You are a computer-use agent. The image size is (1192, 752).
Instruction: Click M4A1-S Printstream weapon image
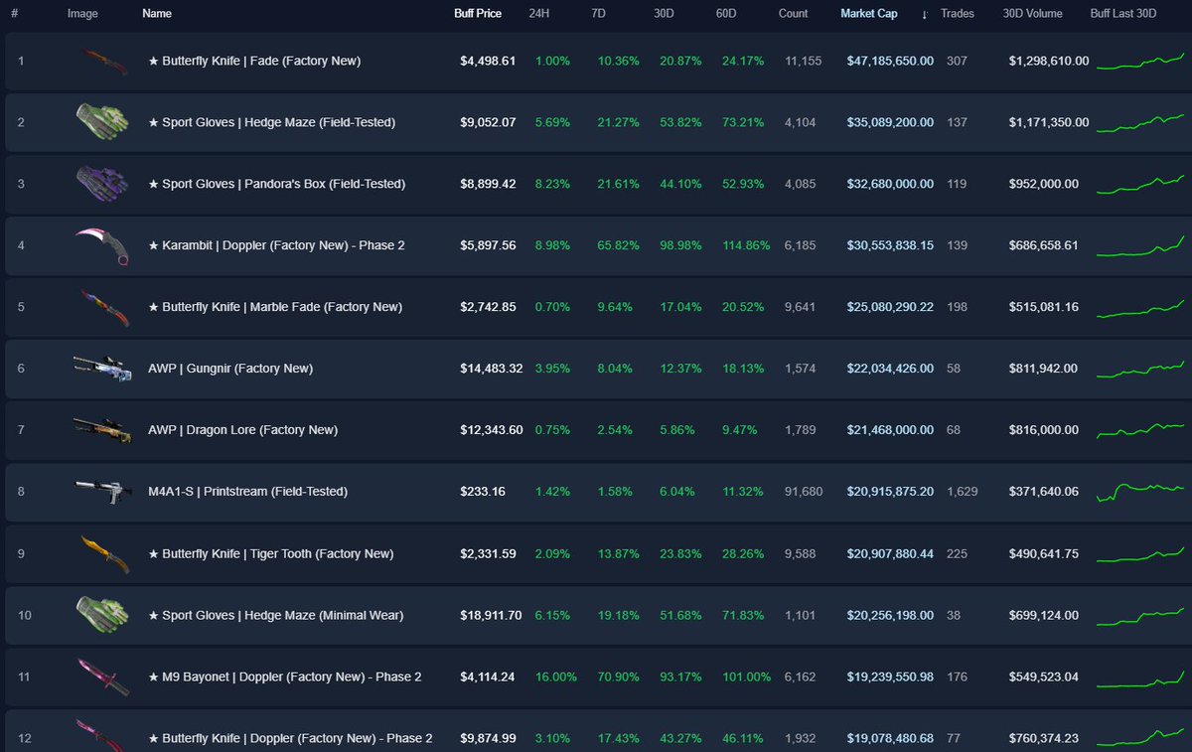102,492
